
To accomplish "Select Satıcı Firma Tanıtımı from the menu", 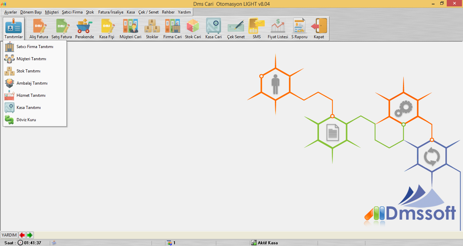I will pyautogui.click(x=35, y=47).
